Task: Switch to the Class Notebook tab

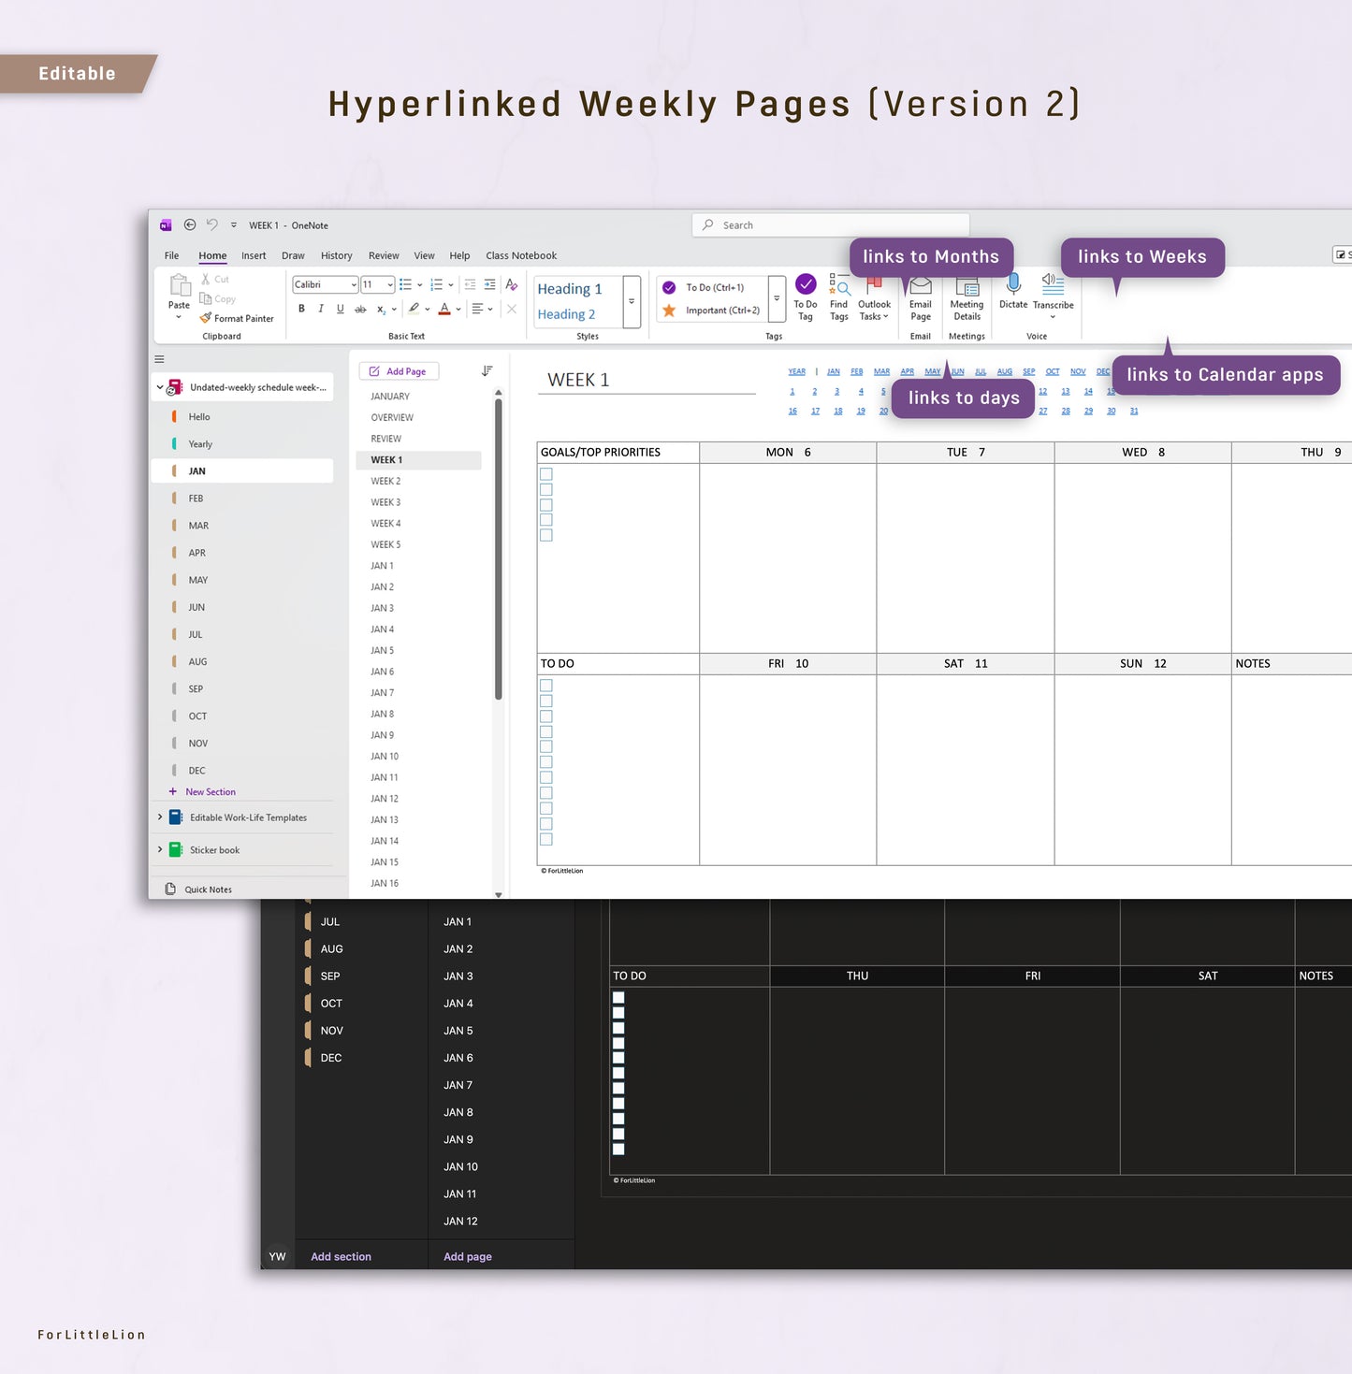Action: (x=521, y=255)
